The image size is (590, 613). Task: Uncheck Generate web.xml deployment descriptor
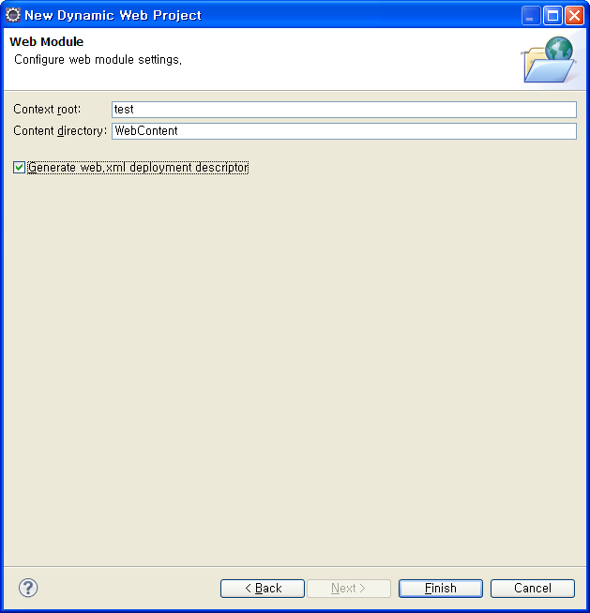coord(19,168)
